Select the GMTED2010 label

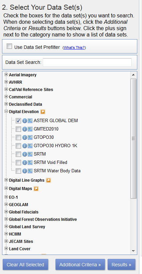click(x=46, y=129)
